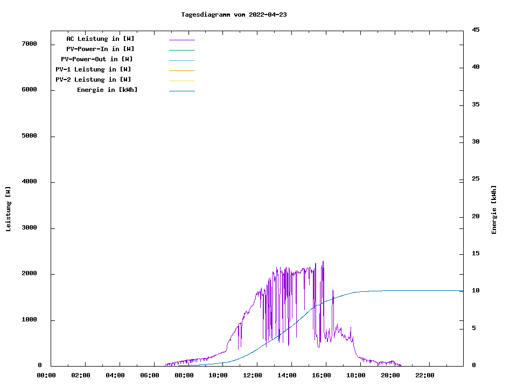The width and height of the screenshot is (517, 387).
Task: Click the 06:00 time axis label
Action: [149, 375]
